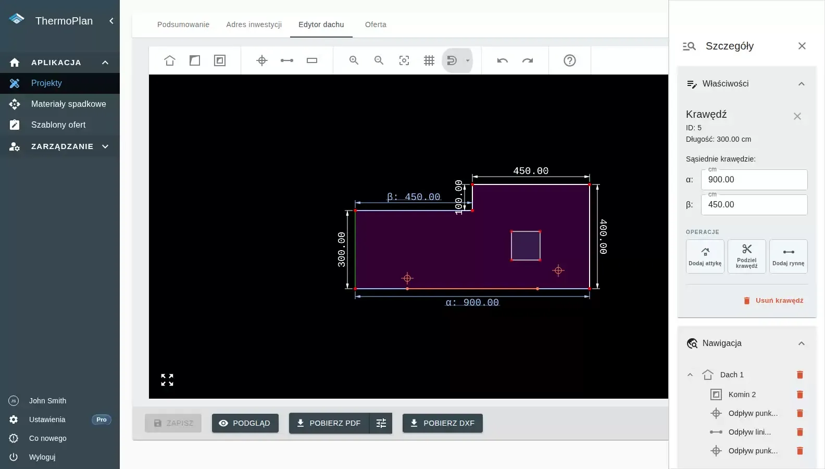Click Usuń krawędź to delete edge
This screenshot has width=825, height=469.
point(773,301)
